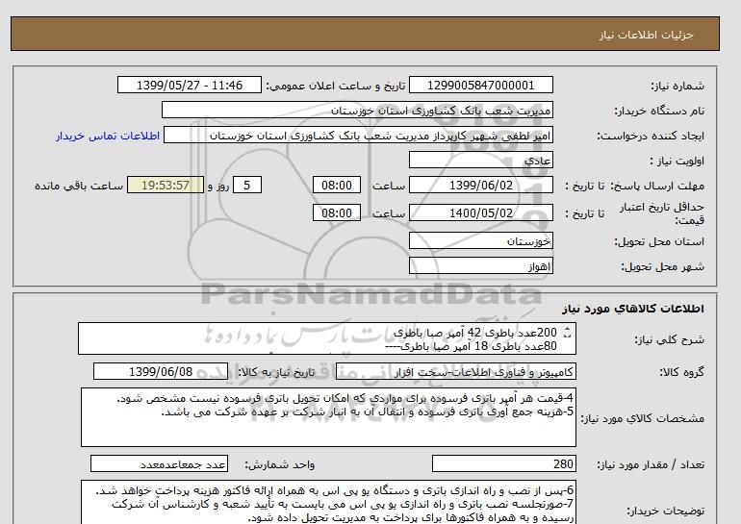Click the quantity field showing 280
Screen dimensions: 741x524
tap(503, 464)
